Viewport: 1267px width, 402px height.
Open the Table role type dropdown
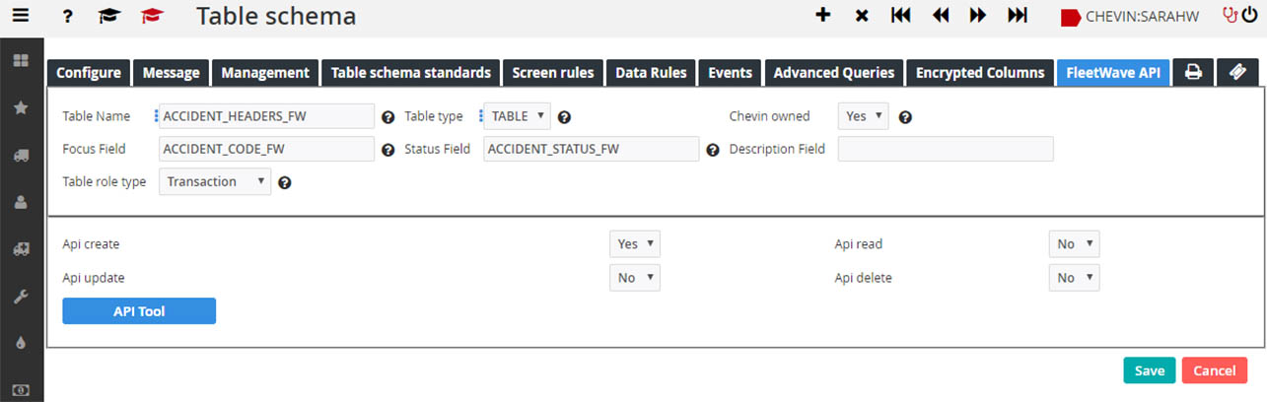[x=214, y=181]
